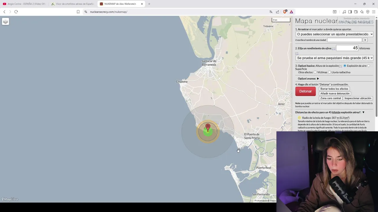378x212 pixels.
Task: Click the Trebujena map label
Action: (268, 26)
